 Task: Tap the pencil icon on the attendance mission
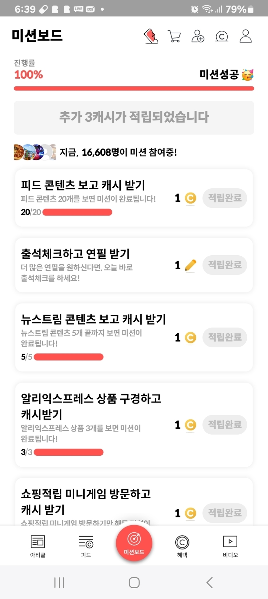(x=191, y=265)
